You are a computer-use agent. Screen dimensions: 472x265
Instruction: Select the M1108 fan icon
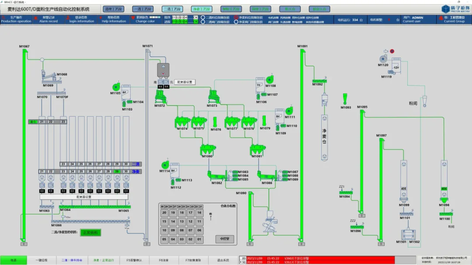269,80
